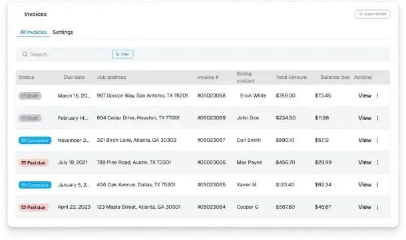Open the kebab menu for invoice #05023064
The image size is (406, 240).
[x=377, y=207]
